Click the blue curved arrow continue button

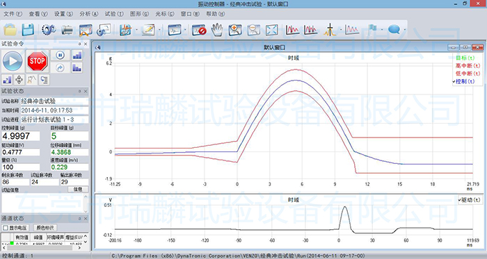click(x=61, y=67)
